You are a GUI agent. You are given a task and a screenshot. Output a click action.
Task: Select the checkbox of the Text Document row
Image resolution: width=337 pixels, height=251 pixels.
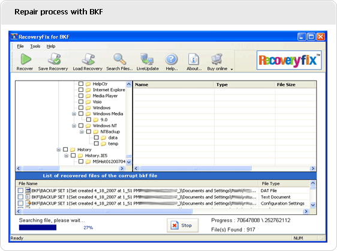[x=20, y=197]
